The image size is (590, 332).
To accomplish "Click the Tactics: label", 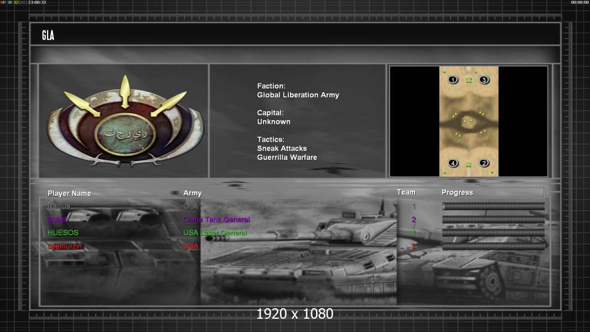I will (271, 139).
